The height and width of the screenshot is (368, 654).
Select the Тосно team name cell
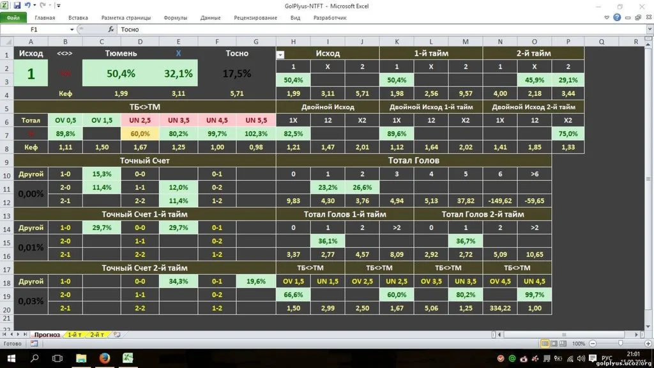click(237, 54)
